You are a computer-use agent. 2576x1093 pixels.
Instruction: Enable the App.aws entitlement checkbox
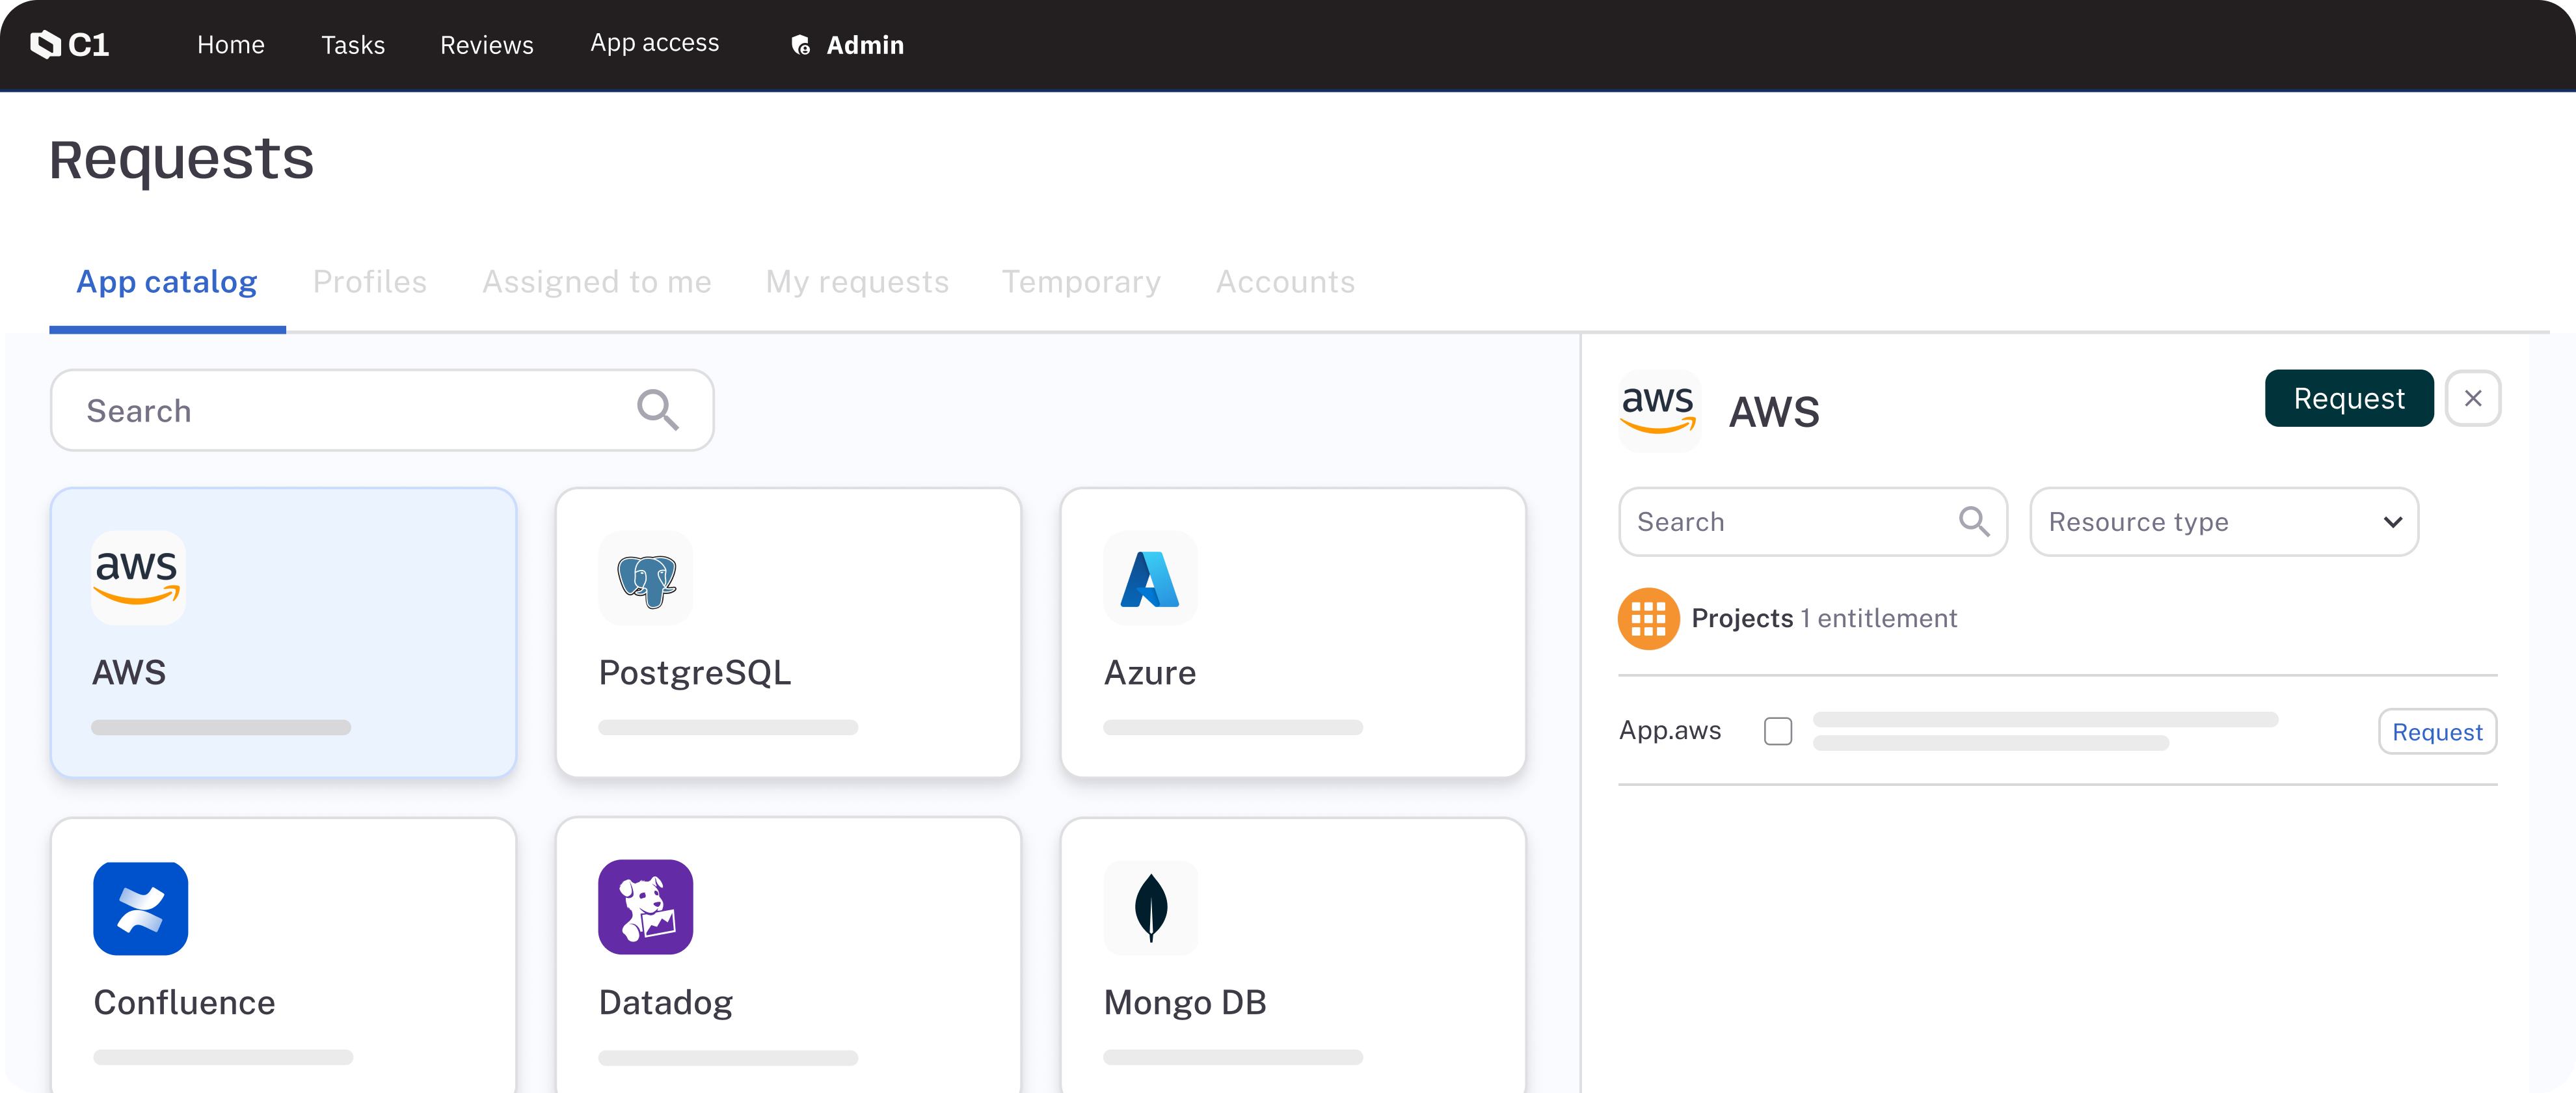tap(1778, 731)
